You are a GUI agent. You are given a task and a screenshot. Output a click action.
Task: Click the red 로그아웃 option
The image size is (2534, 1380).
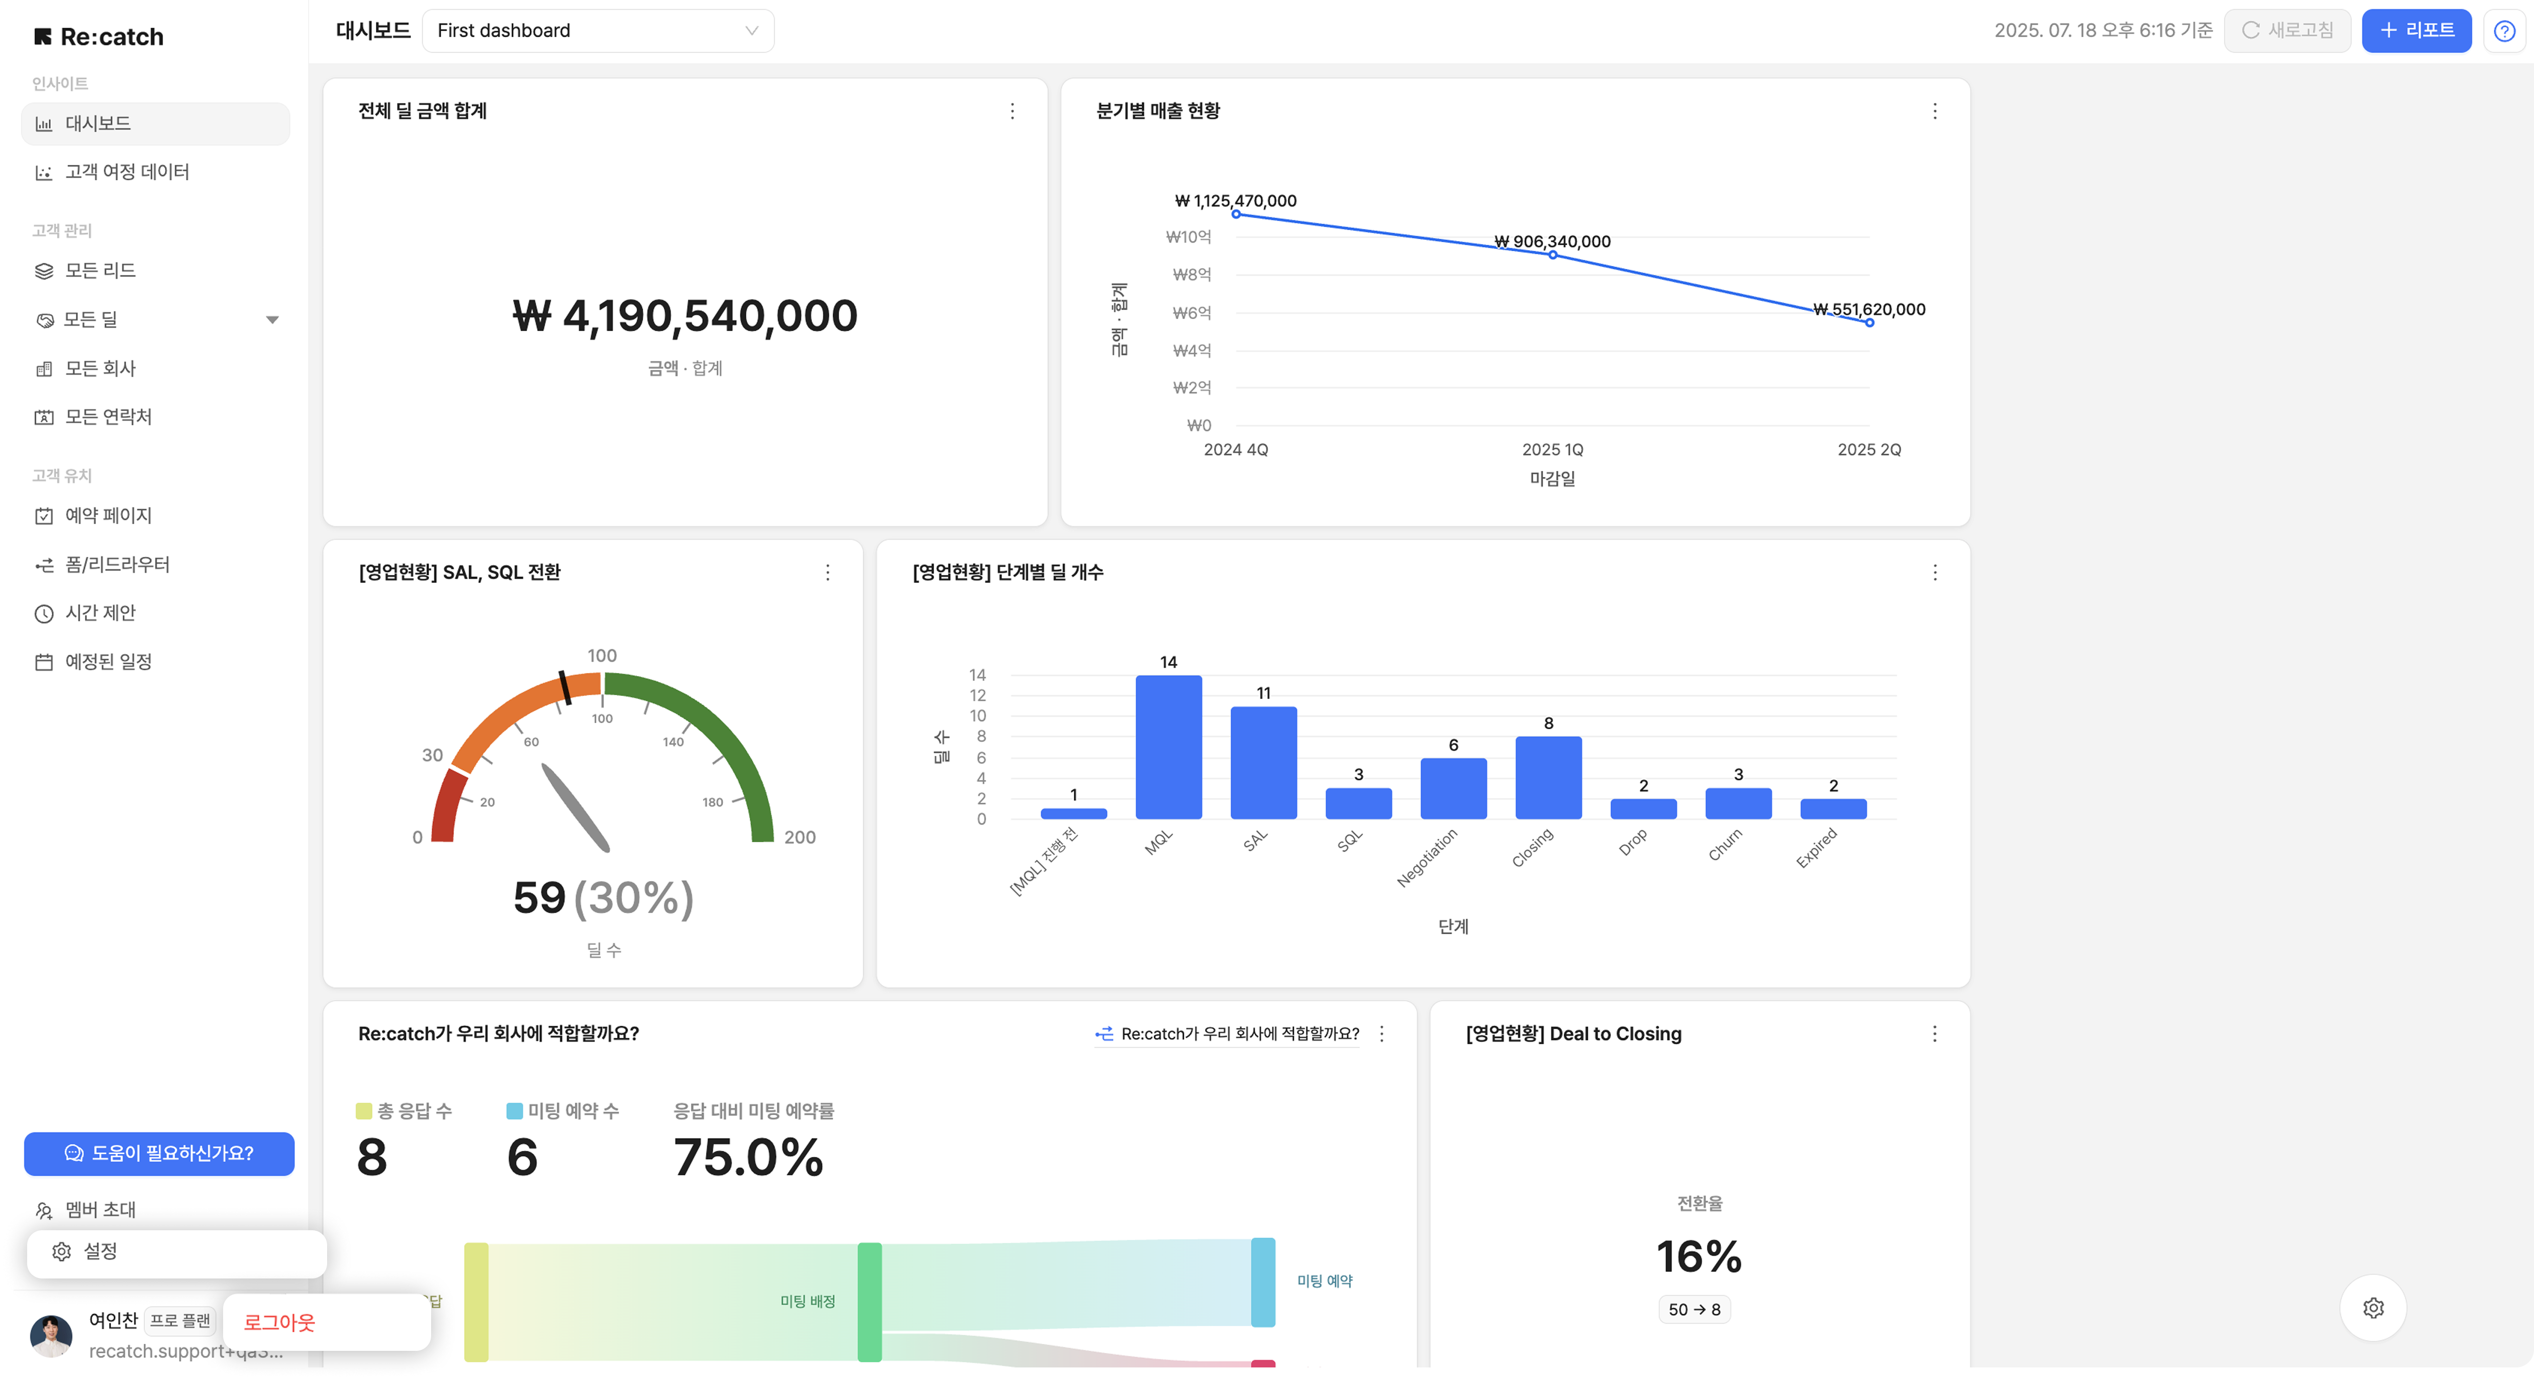click(279, 1323)
